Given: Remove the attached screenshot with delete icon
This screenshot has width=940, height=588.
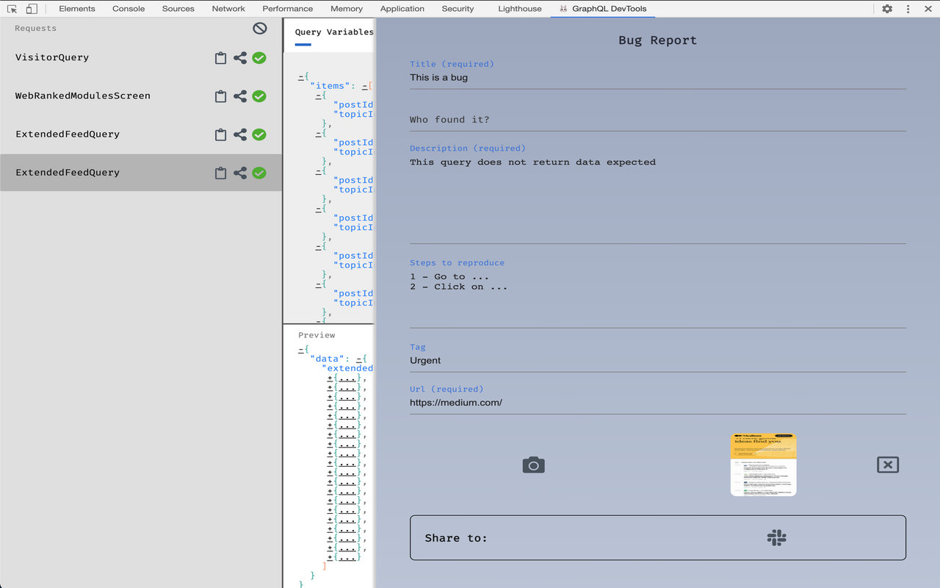Looking at the screenshot, I should (x=888, y=465).
